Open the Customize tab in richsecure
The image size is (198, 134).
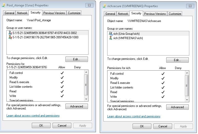tap(175, 14)
